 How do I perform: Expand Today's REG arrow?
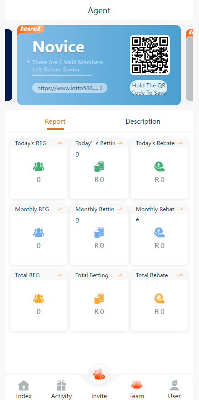[x=60, y=143]
